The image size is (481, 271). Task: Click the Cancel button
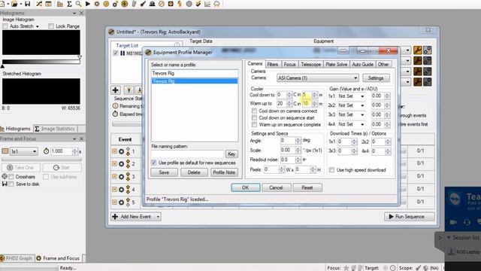click(276, 187)
